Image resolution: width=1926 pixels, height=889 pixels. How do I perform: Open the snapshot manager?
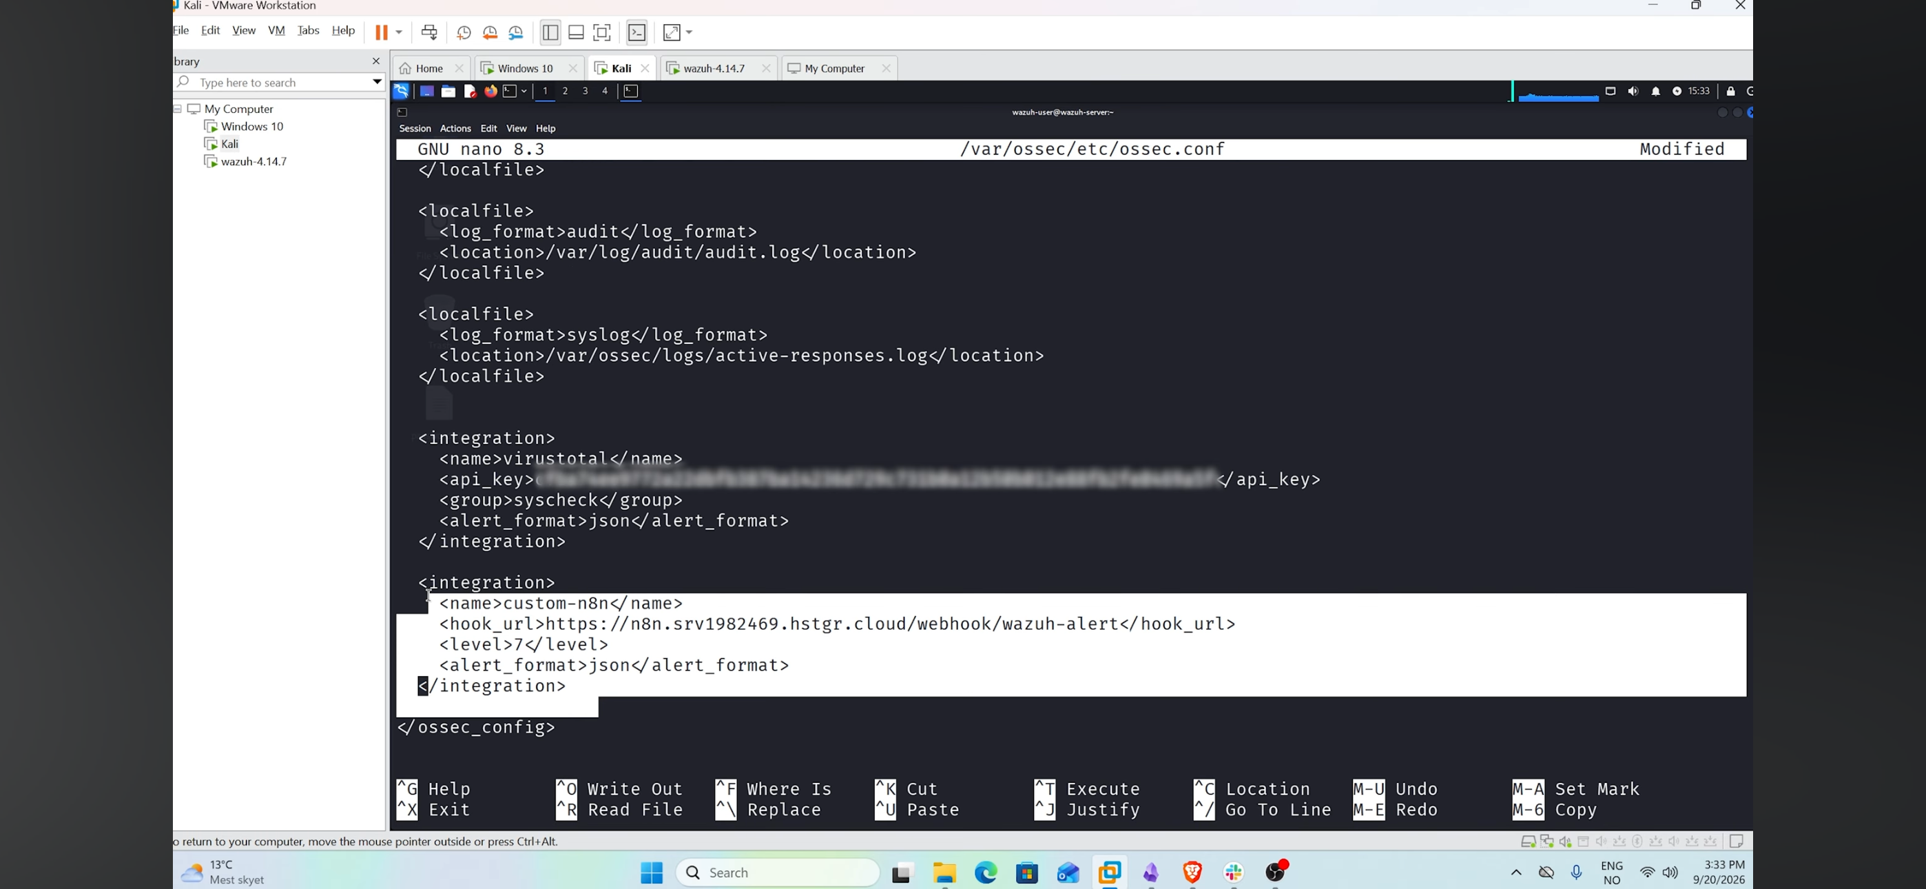516,32
